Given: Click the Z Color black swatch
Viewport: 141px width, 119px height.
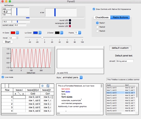Looking at the screenshot, I should 57,33.
